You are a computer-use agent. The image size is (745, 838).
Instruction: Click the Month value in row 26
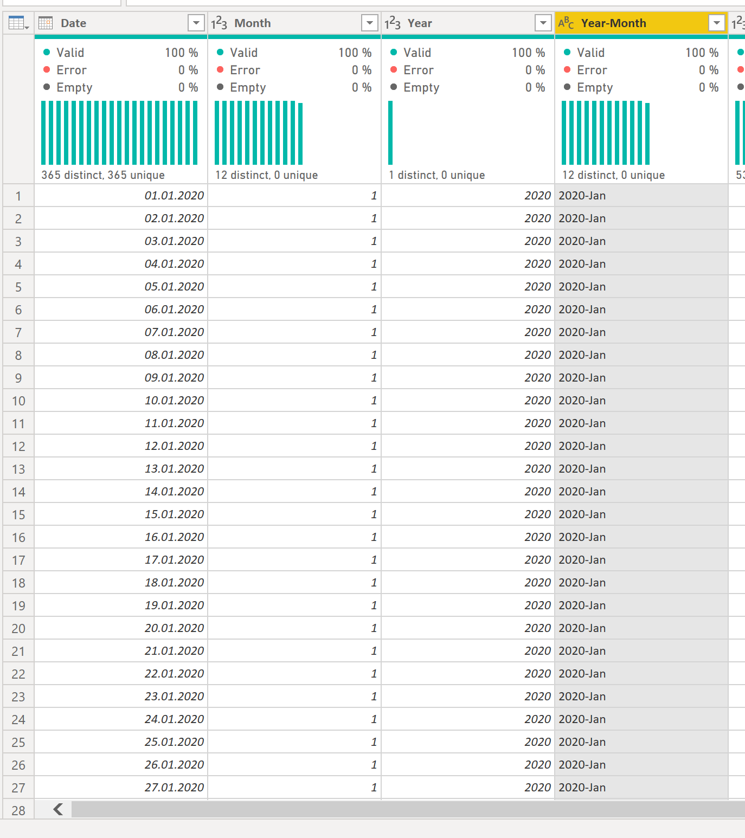pyautogui.click(x=294, y=765)
